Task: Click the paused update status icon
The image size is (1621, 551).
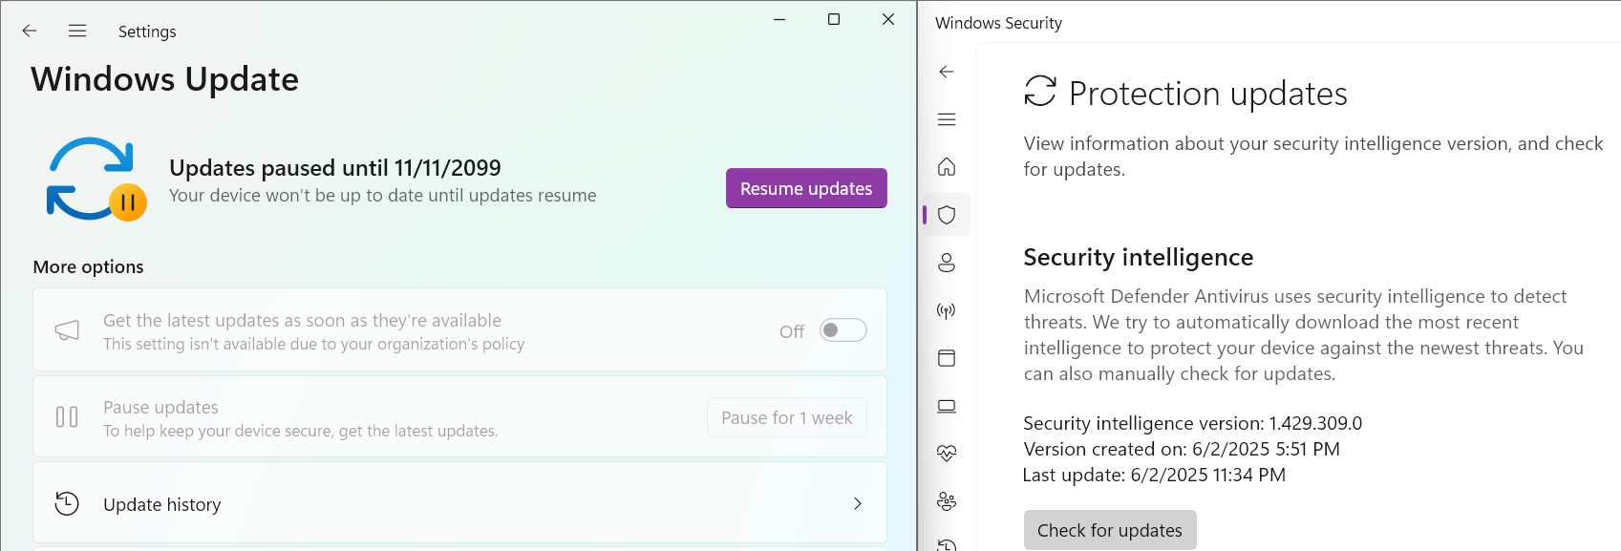Action: 96,180
